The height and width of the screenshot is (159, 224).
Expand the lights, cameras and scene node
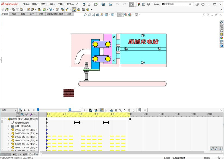(x=9, y=126)
